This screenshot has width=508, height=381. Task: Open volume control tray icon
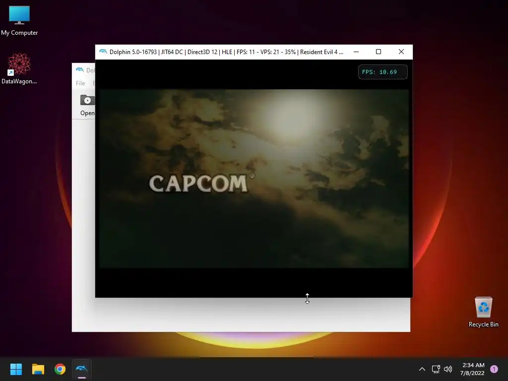pos(448,369)
